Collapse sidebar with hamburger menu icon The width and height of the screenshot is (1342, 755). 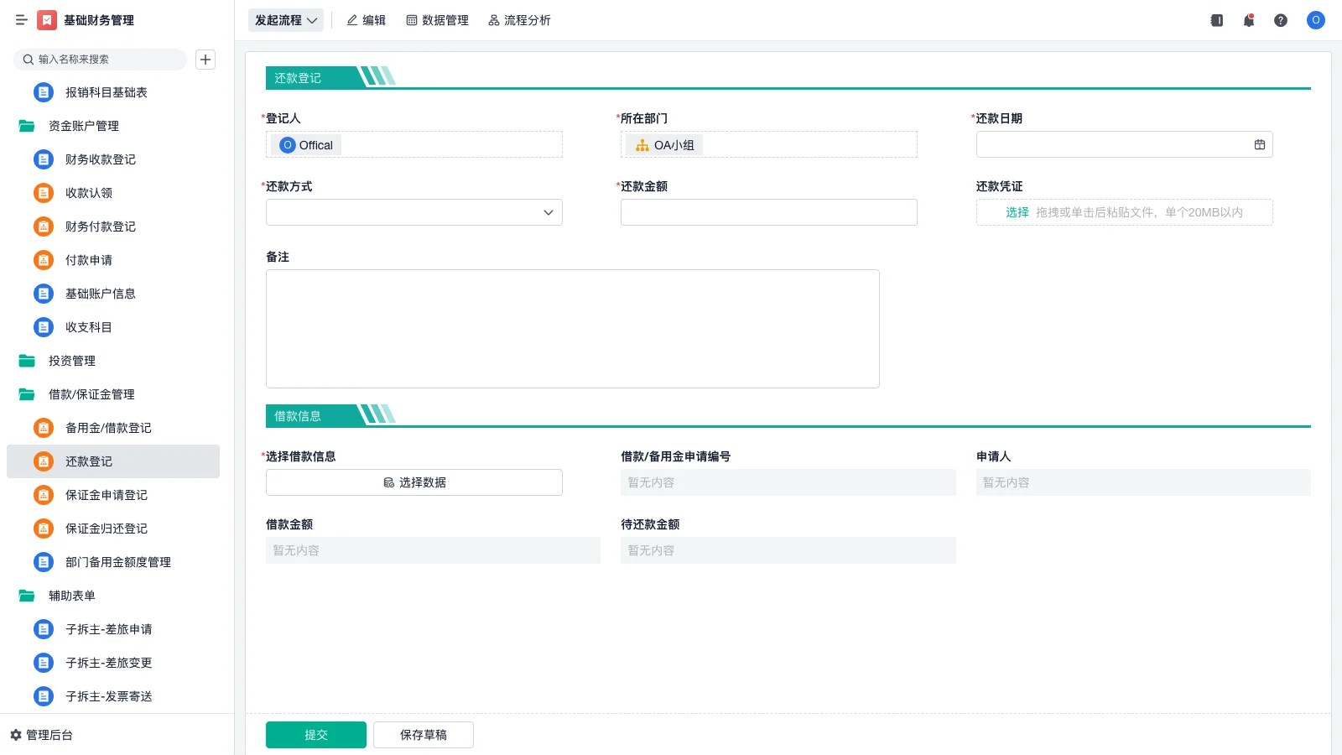click(x=22, y=20)
